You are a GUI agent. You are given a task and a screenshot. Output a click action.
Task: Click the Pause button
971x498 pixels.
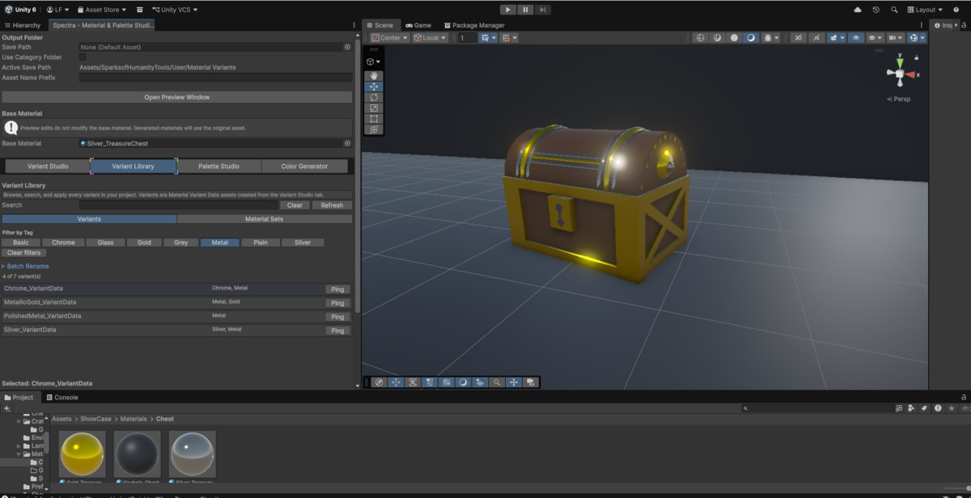[525, 10]
